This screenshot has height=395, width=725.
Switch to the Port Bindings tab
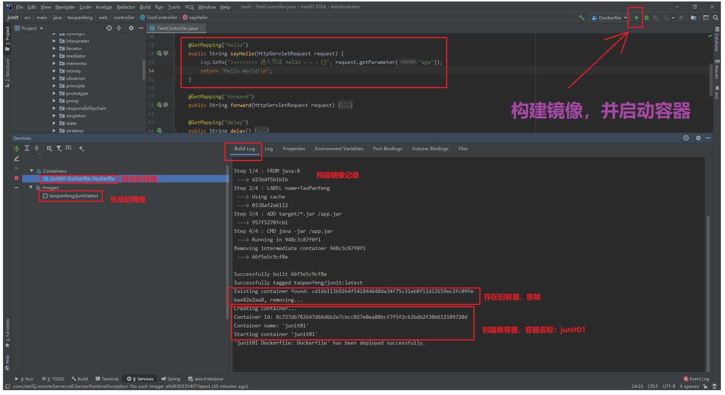pos(387,149)
